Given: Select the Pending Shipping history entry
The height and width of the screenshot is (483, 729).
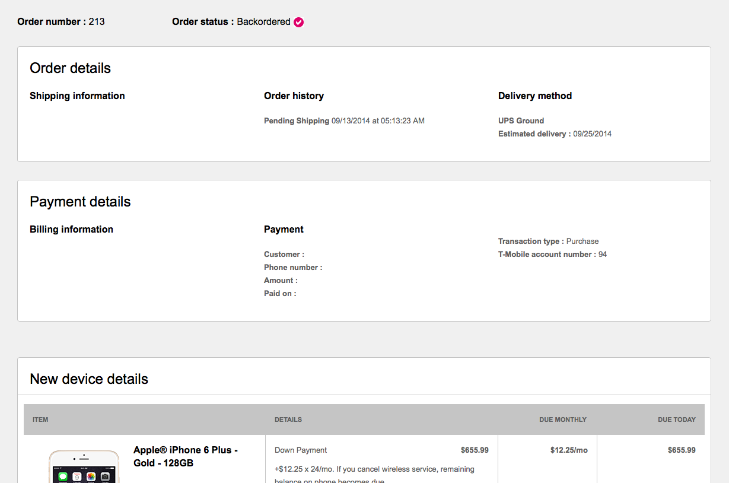Looking at the screenshot, I should tap(344, 121).
